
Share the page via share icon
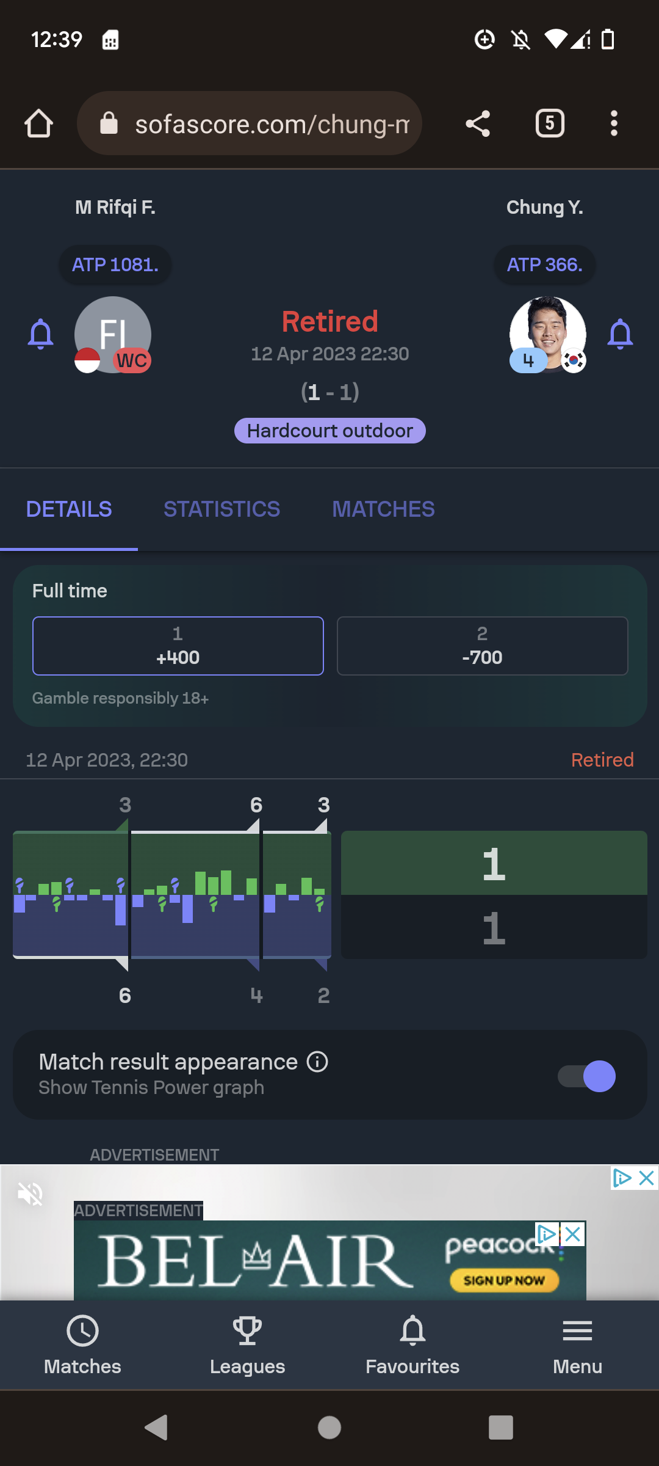tap(478, 123)
